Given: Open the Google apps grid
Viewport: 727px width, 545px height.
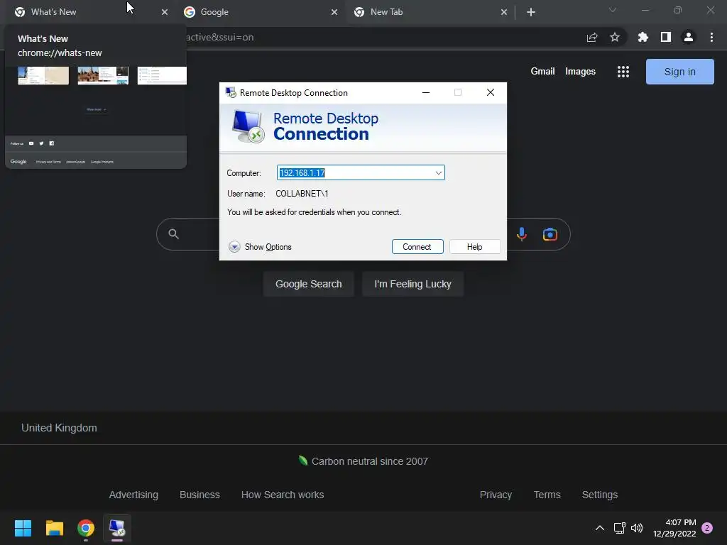Looking at the screenshot, I should (x=623, y=72).
